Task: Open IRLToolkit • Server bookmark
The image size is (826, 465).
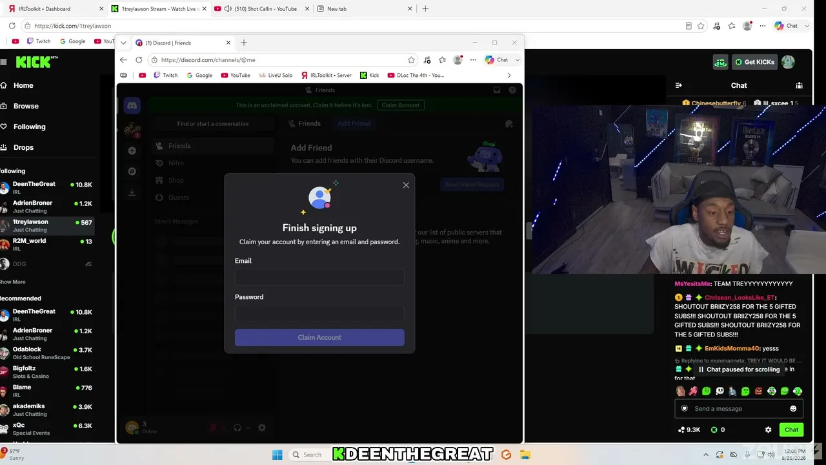Action: 327,75
